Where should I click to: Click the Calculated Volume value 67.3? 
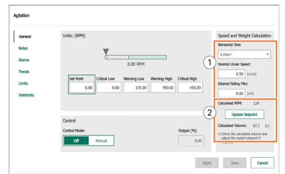[x=256, y=126]
